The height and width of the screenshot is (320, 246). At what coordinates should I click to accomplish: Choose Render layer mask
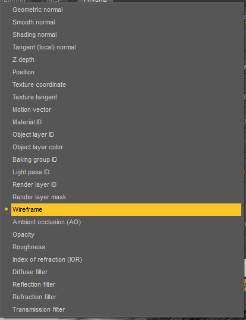(x=126, y=197)
